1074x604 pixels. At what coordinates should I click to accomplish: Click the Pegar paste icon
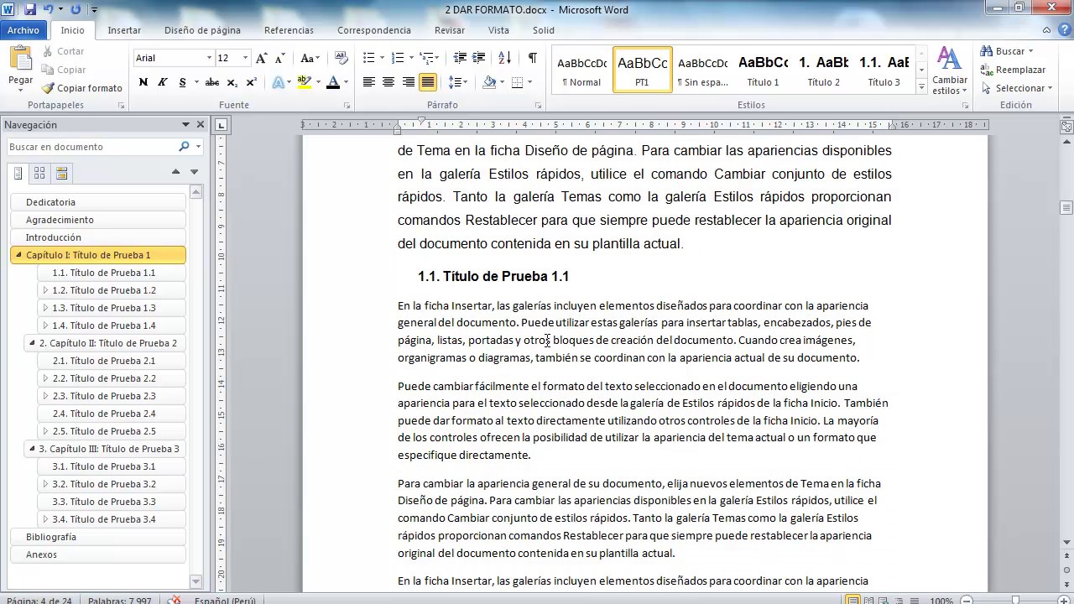20,59
